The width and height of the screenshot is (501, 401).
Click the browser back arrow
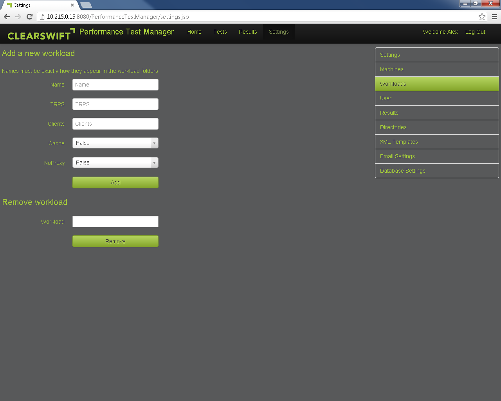(x=7, y=16)
